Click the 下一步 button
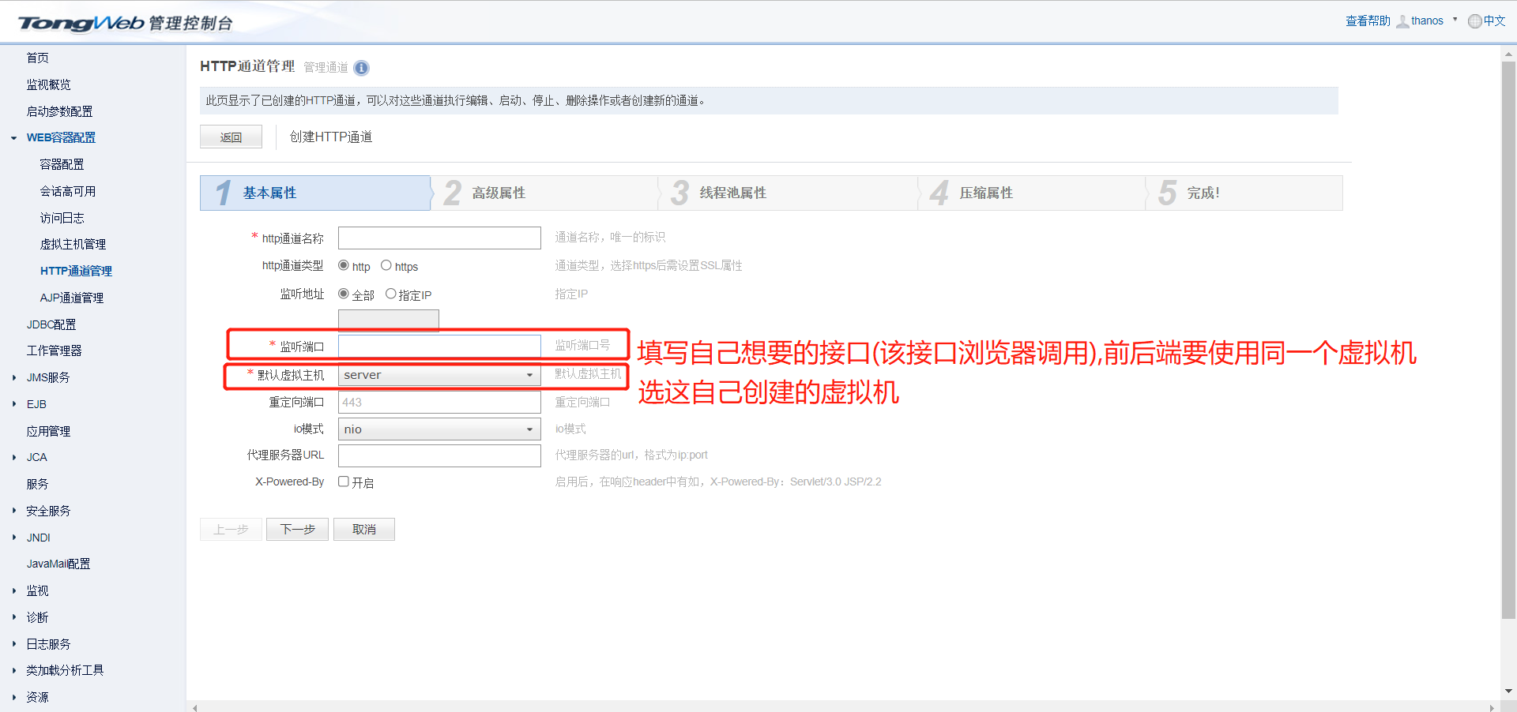The width and height of the screenshot is (1517, 712). pyautogui.click(x=297, y=529)
